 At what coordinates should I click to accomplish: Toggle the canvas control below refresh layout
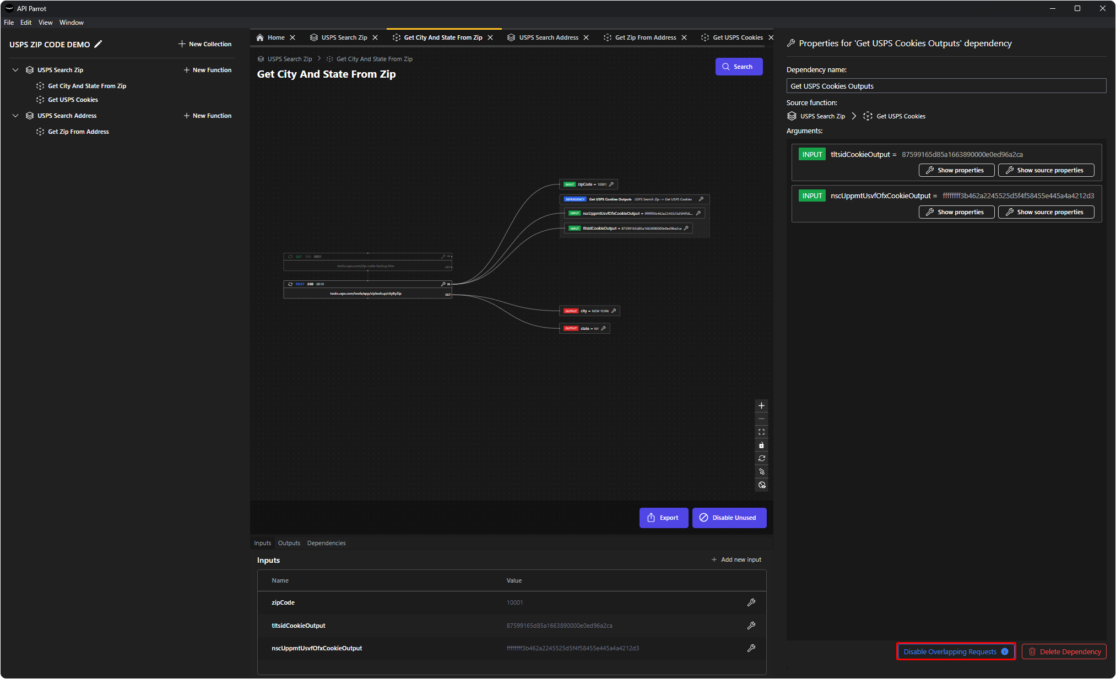(x=761, y=472)
